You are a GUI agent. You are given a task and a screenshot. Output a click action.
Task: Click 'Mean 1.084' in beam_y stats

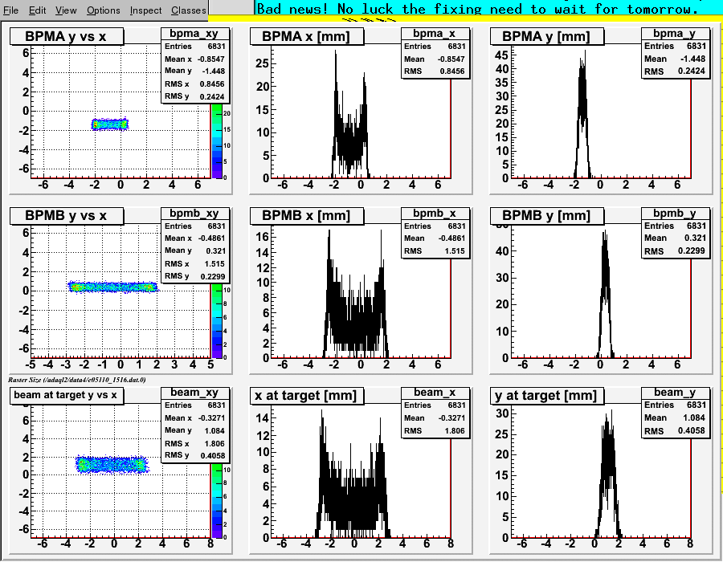pos(675,417)
